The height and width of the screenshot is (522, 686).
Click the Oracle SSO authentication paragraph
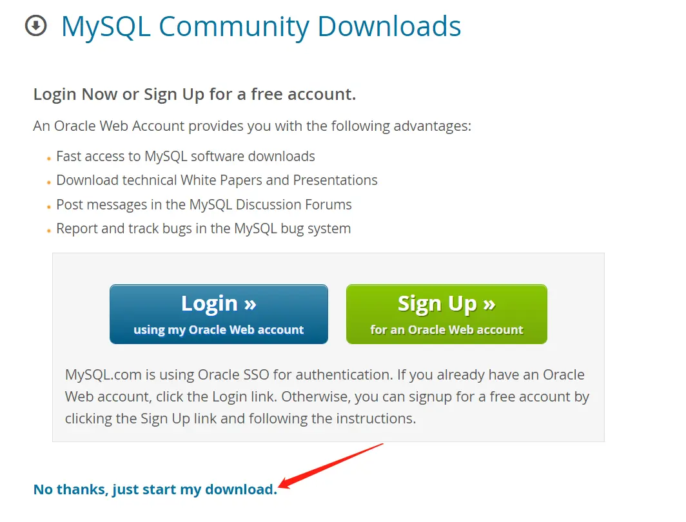(327, 396)
